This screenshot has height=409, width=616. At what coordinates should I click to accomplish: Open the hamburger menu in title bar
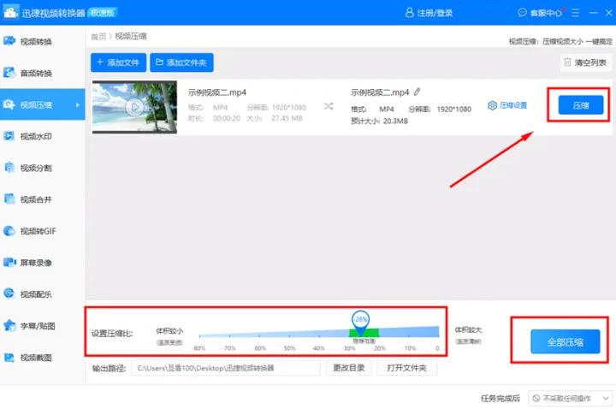(x=575, y=13)
